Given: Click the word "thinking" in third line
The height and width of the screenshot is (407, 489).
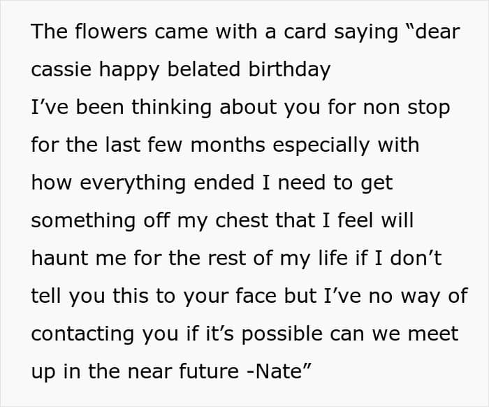Looking at the screenshot, I should coord(171,107).
